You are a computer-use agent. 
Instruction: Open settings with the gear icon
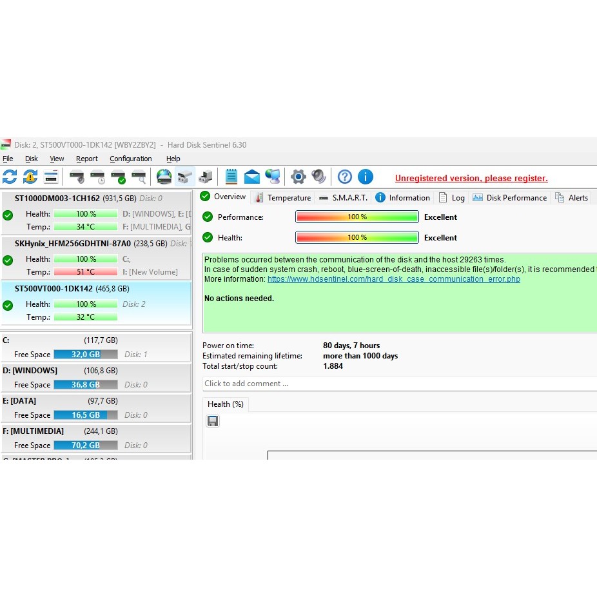coord(298,177)
